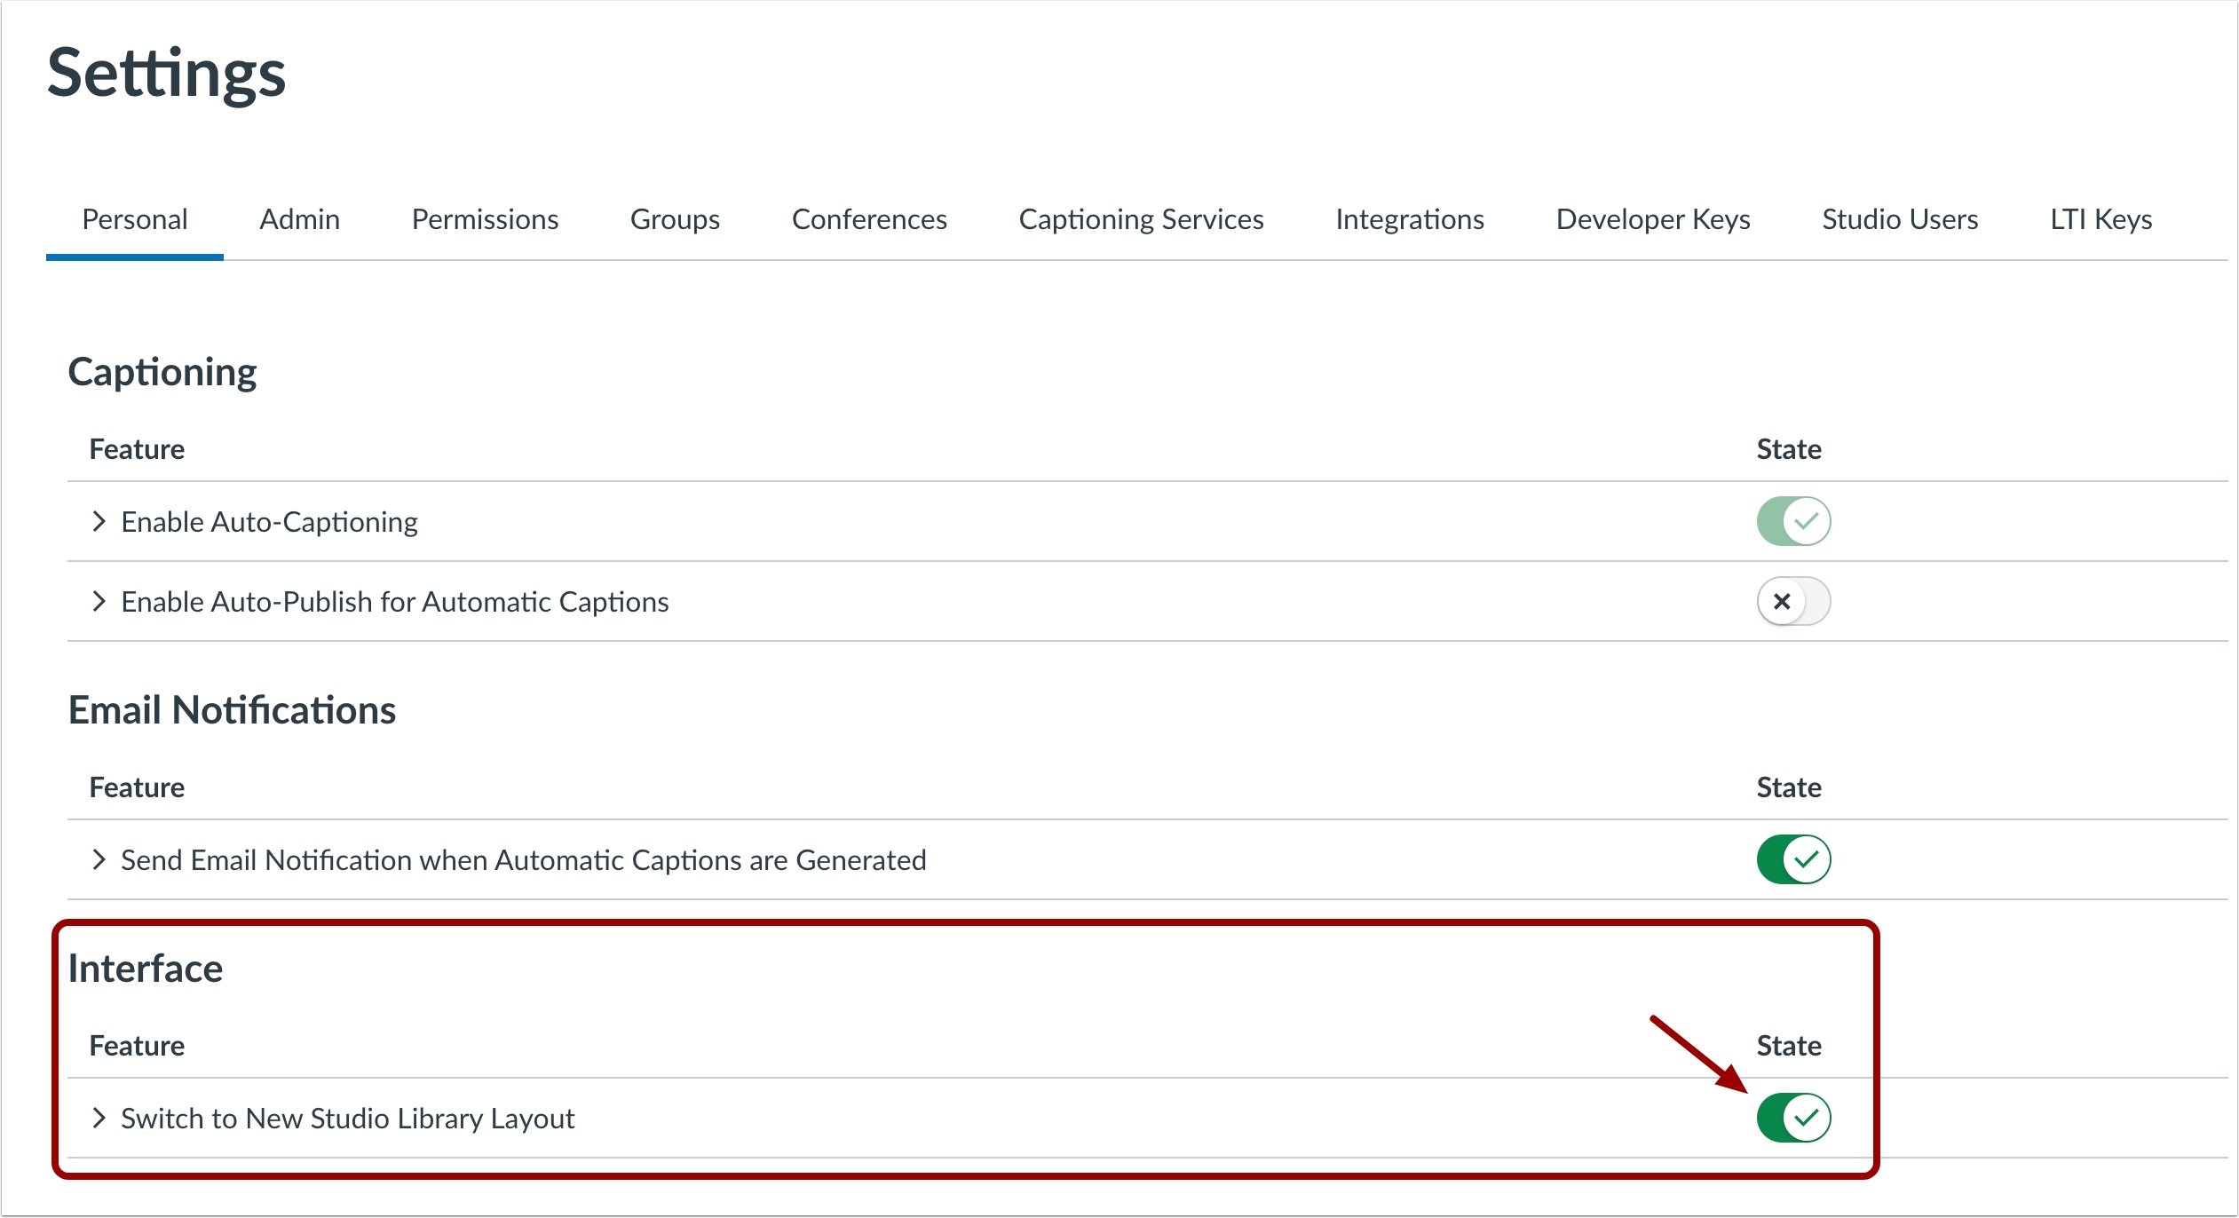Viewport: 2239px width, 1218px height.
Task: Expand the Enable Auto-Publish feature details
Action: click(x=99, y=601)
